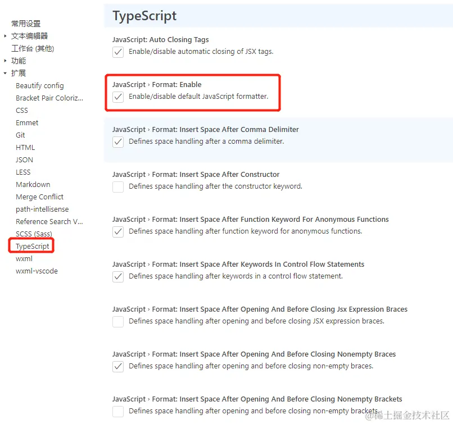Select 扩展 settings category
This screenshot has height=424, width=453.
tap(19, 73)
